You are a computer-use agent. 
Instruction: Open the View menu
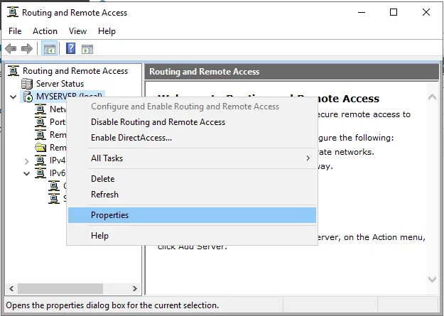[x=77, y=31]
